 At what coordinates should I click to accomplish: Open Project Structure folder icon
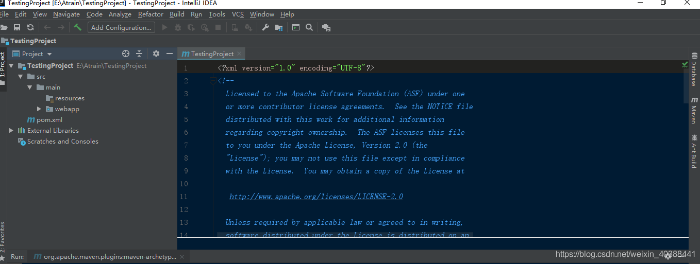click(279, 27)
